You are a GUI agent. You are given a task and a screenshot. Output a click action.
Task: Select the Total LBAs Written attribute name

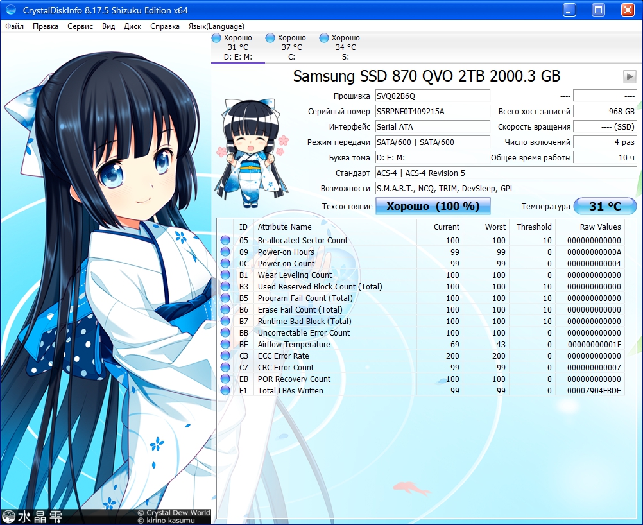pyautogui.click(x=290, y=390)
